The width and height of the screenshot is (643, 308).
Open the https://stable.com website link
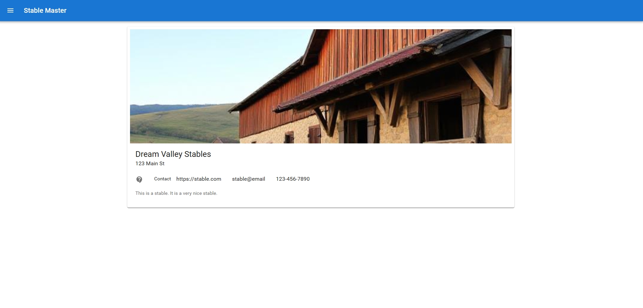click(x=199, y=179)
